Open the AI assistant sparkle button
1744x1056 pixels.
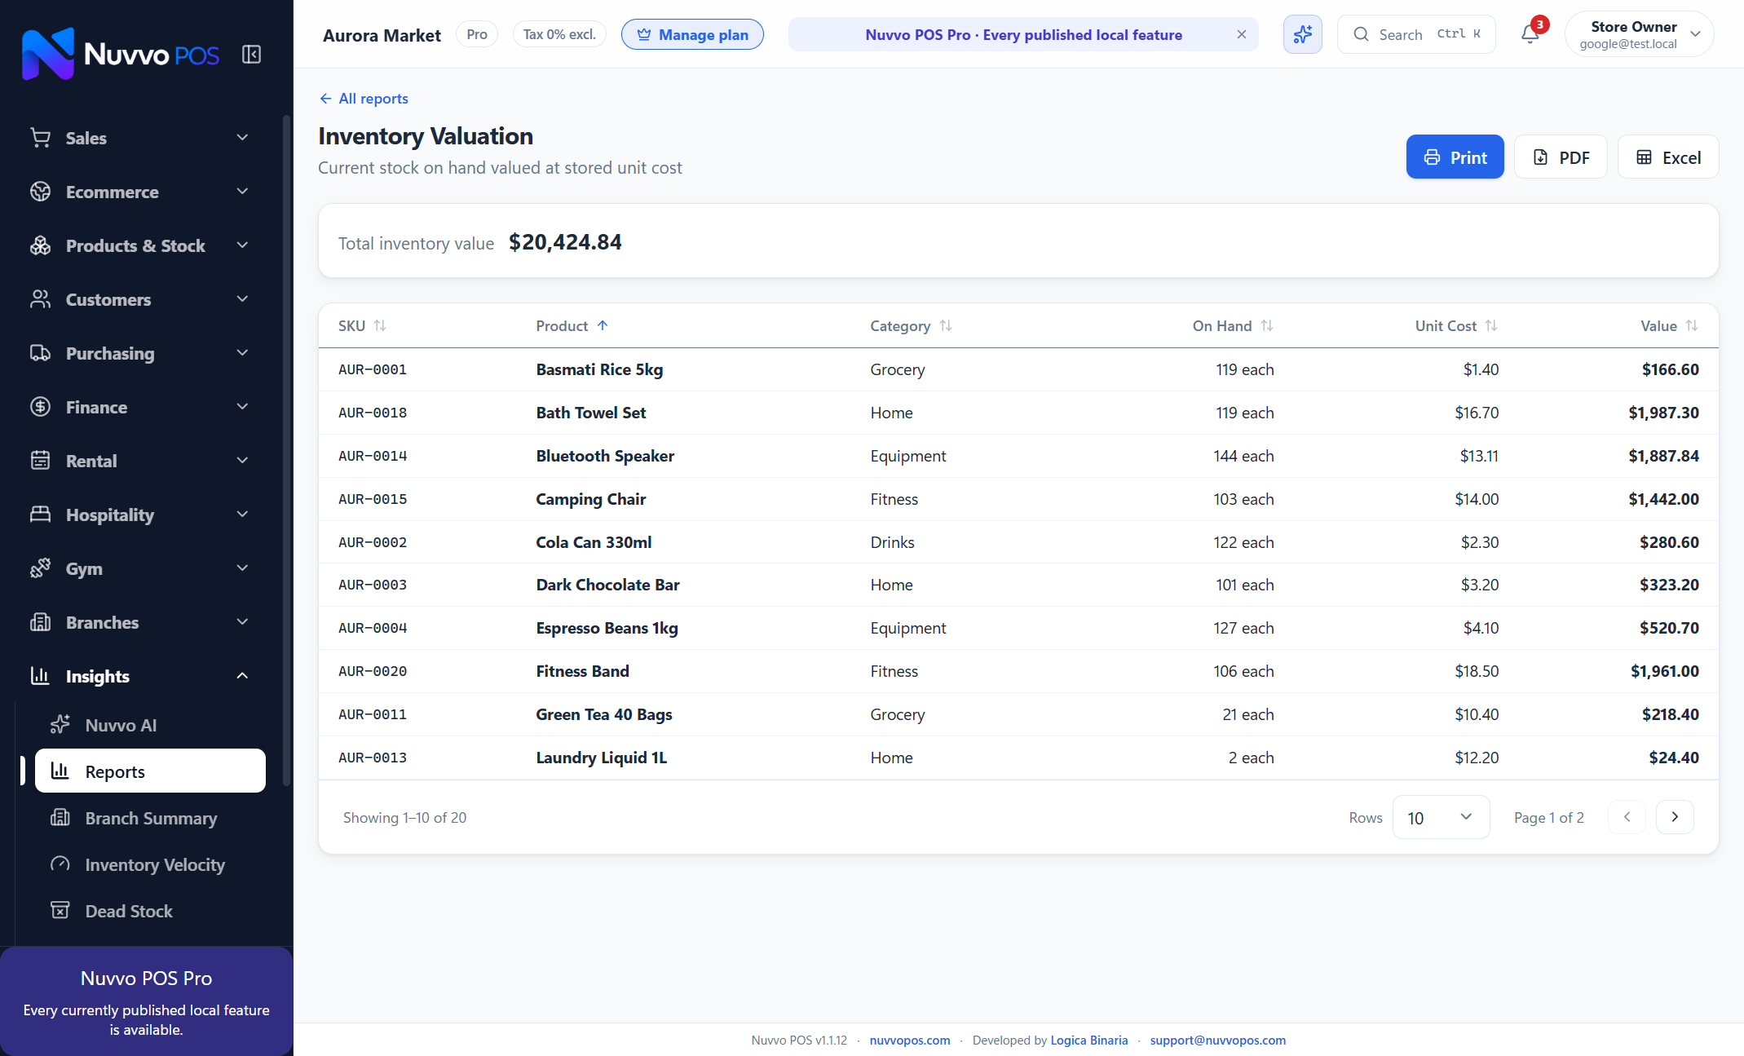1302,34
